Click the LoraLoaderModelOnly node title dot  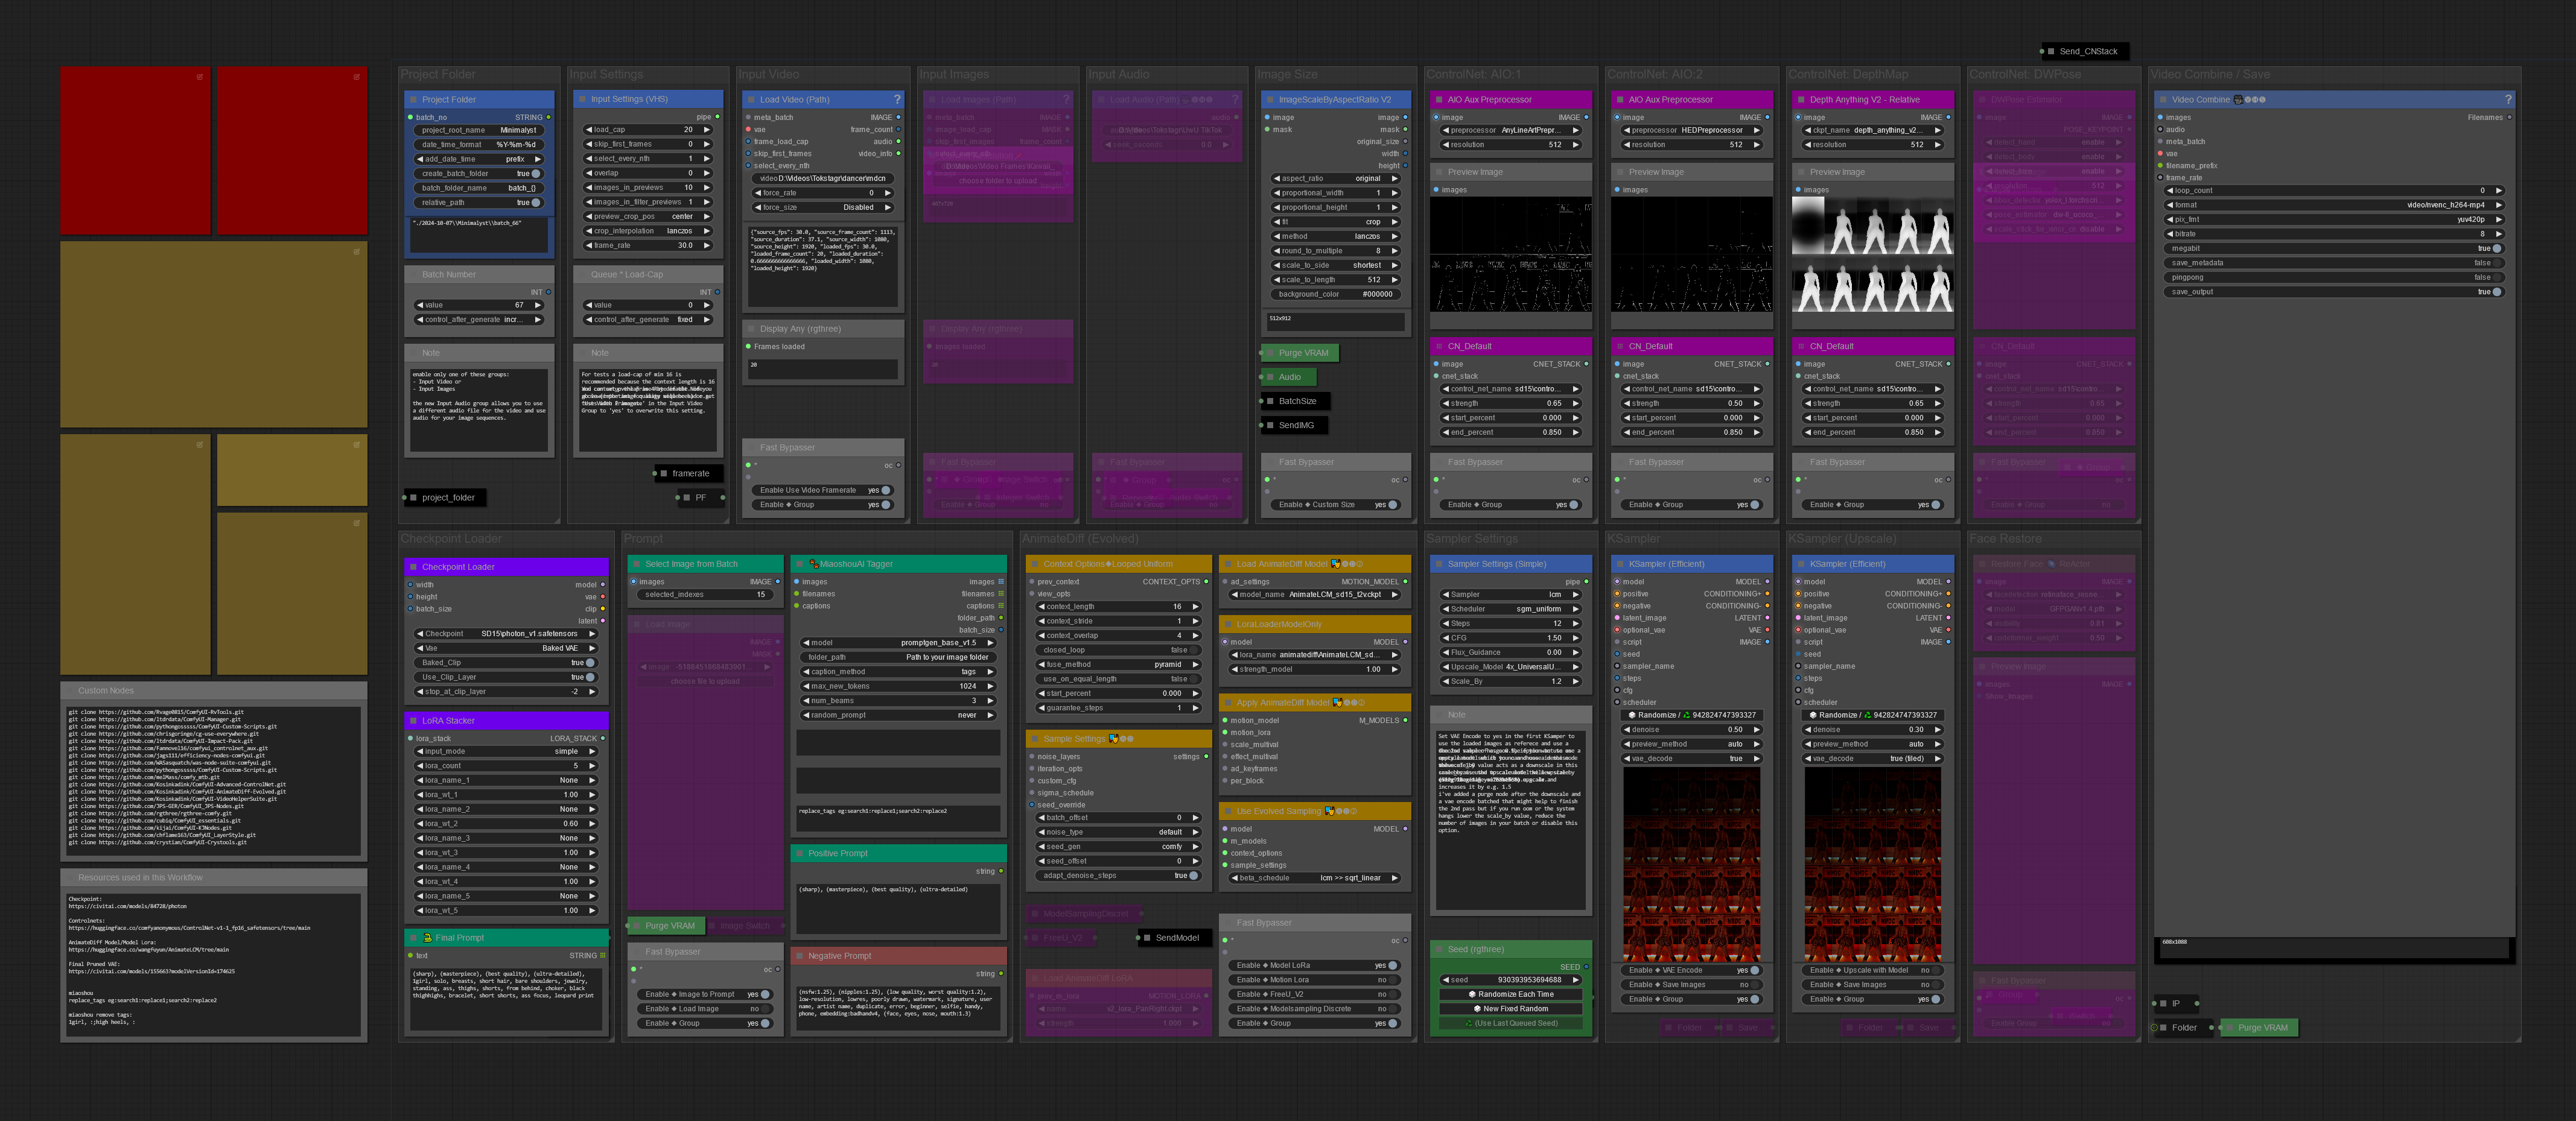click(x=1228, y=625)
